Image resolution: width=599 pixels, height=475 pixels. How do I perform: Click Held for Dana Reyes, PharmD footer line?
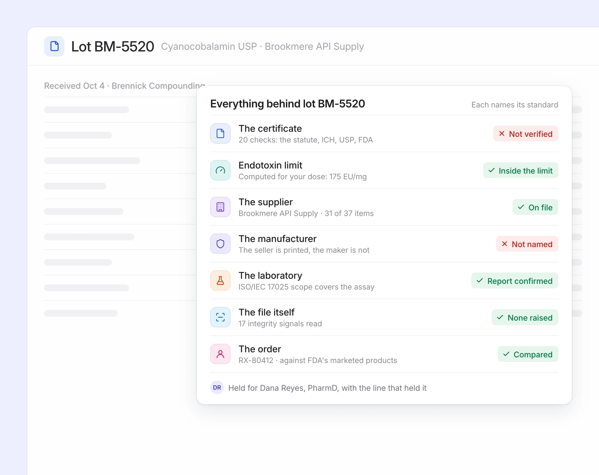pos(327,388)
